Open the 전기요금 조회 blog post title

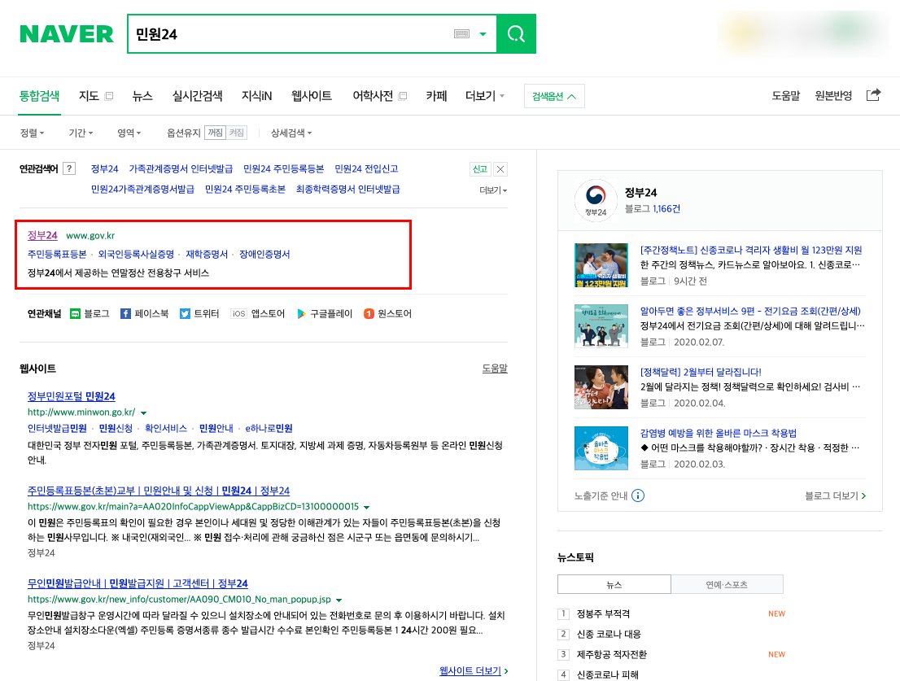[750, 311]
